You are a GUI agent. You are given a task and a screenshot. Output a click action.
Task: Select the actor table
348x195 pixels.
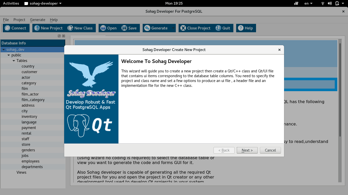(26, 77)
